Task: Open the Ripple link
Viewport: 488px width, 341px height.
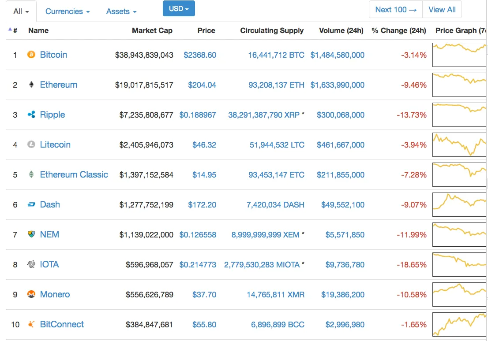Action: pyautogui.click(x=52, y=115)
